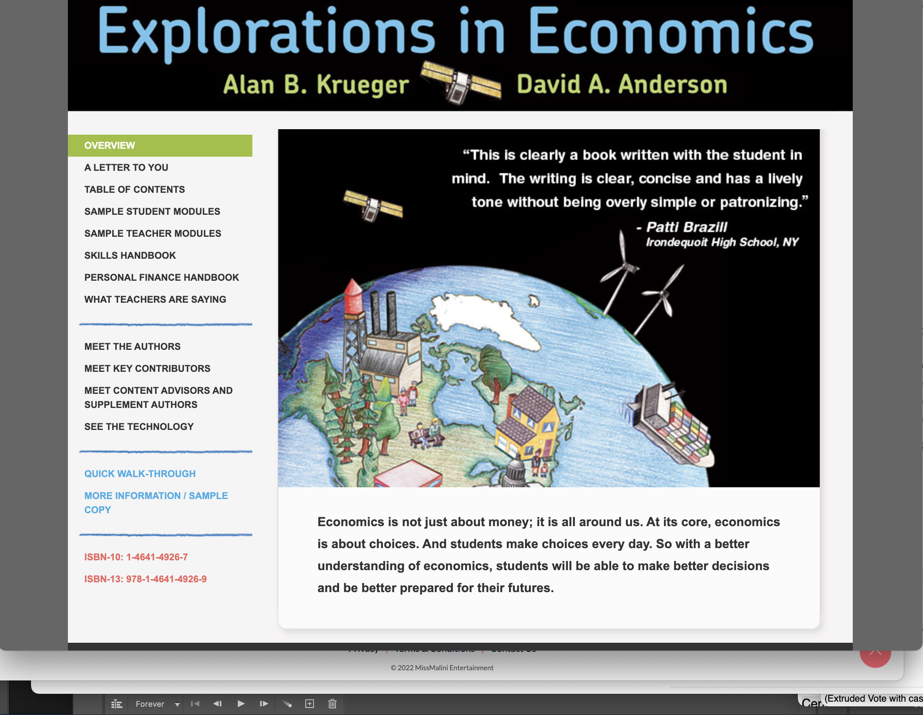This screenshot has height=715, width=923.
Task: Duplicate the selected frame with plus icon
Action: (x=309, y=704)
